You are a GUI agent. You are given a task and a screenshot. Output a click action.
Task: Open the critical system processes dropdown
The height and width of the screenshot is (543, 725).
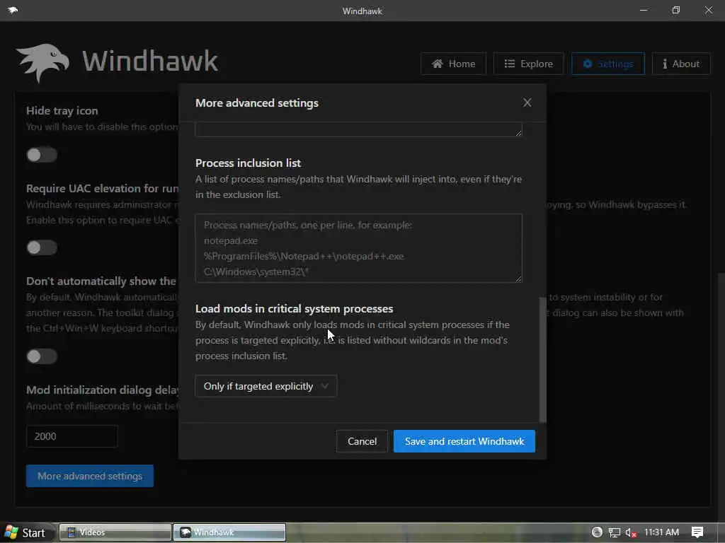point(266,386)
